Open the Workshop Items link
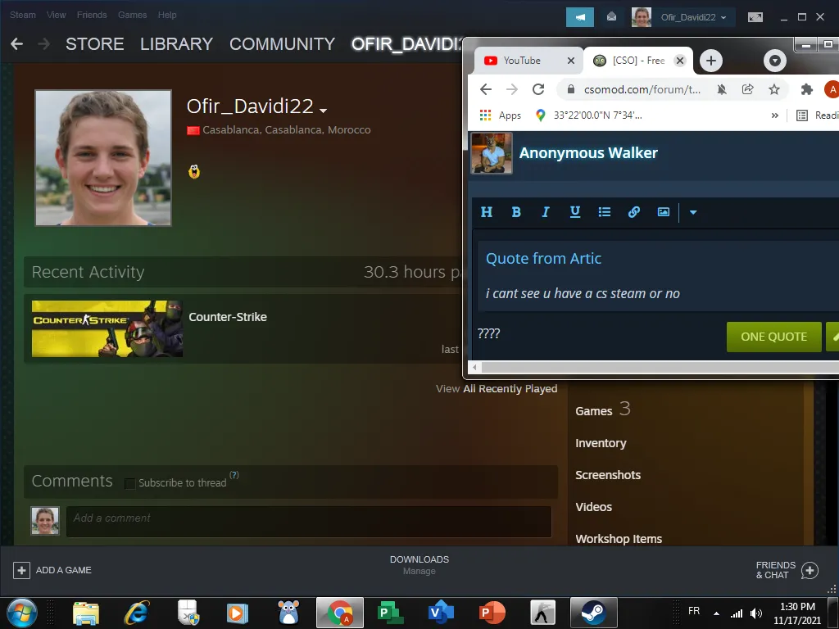 (619, 539)
